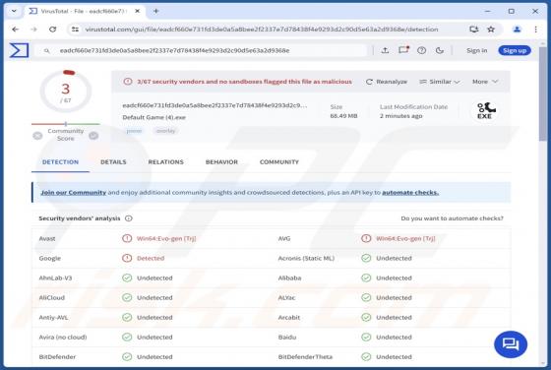Click the peexe tag

tap(134, 131)
